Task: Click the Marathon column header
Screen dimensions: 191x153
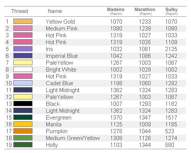Action: click(145, 11)
